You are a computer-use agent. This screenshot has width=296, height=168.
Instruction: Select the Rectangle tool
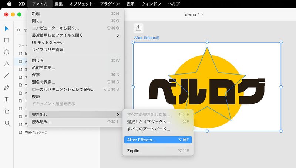7,40
